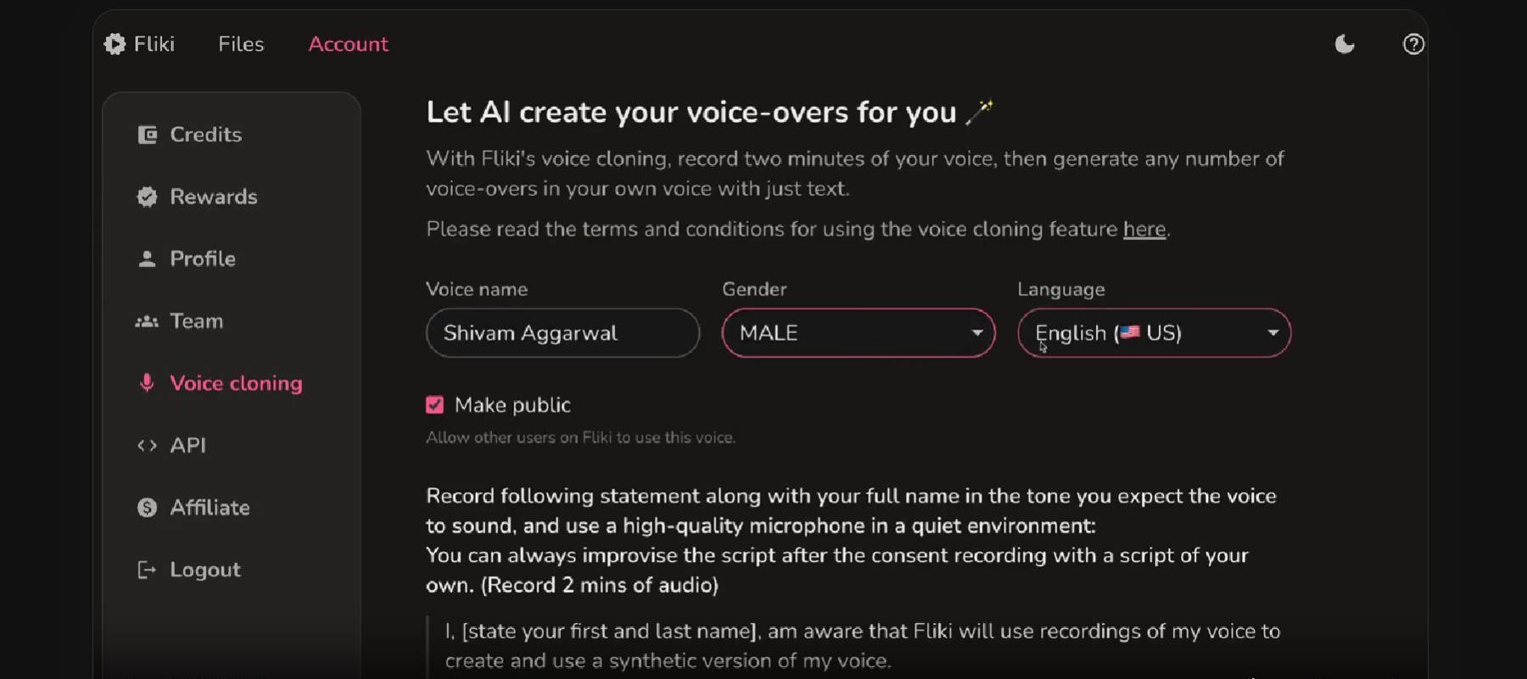
Task: Click inside the Voice name input field
Action: (562, 333)
